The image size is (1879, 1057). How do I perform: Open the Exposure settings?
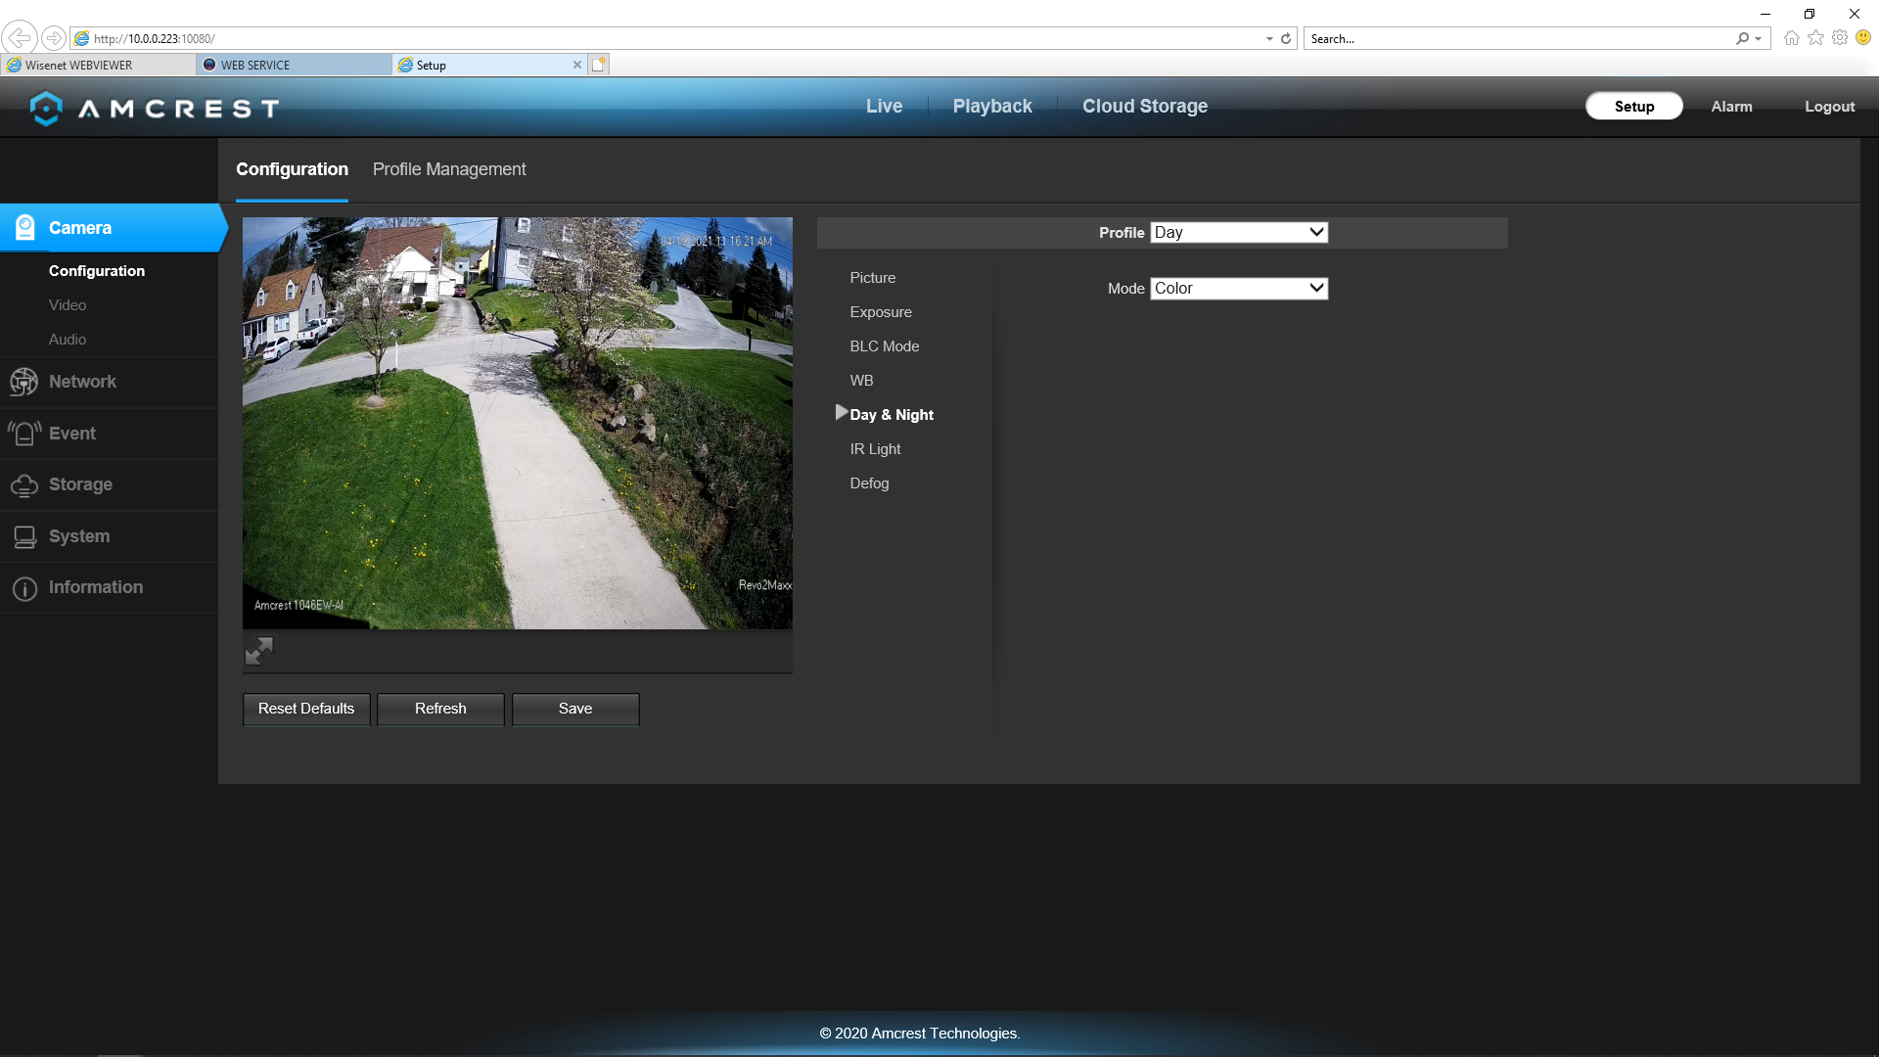881,312
